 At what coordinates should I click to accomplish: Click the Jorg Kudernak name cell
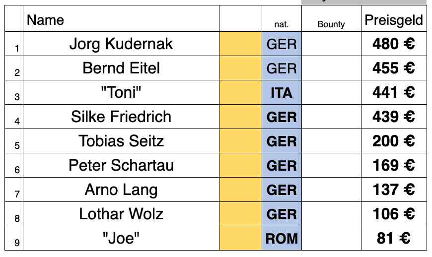point(121,44)
